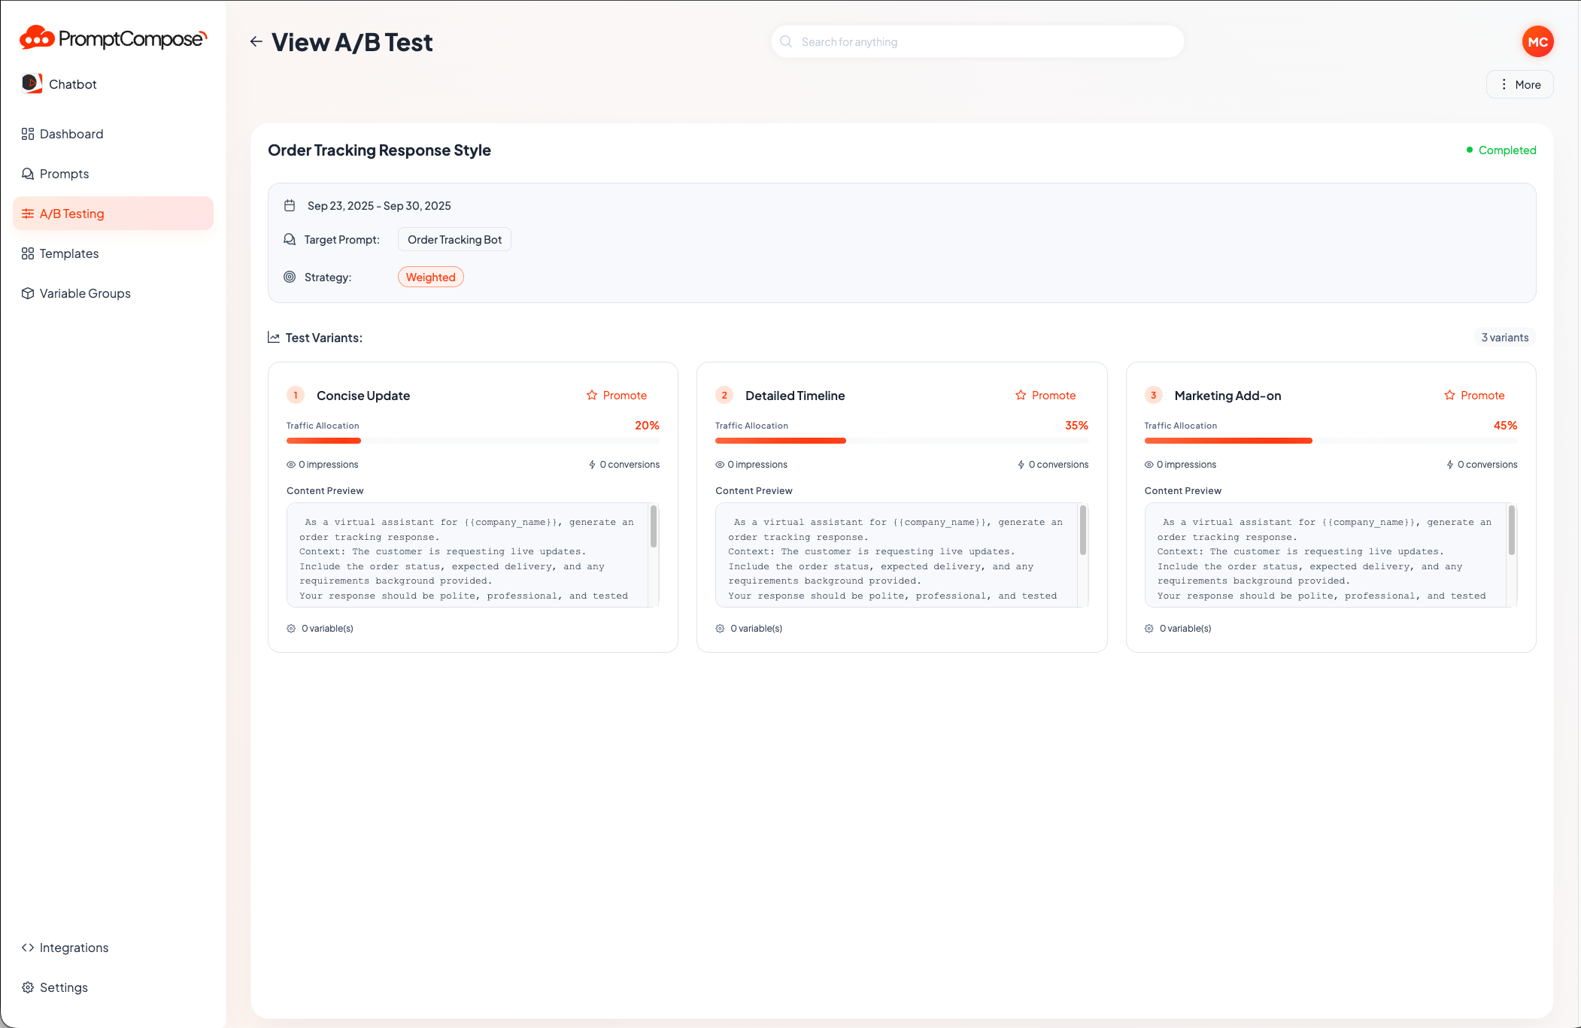
Task: Open the MC profile avatar
Action: [x=1538, y=41]
